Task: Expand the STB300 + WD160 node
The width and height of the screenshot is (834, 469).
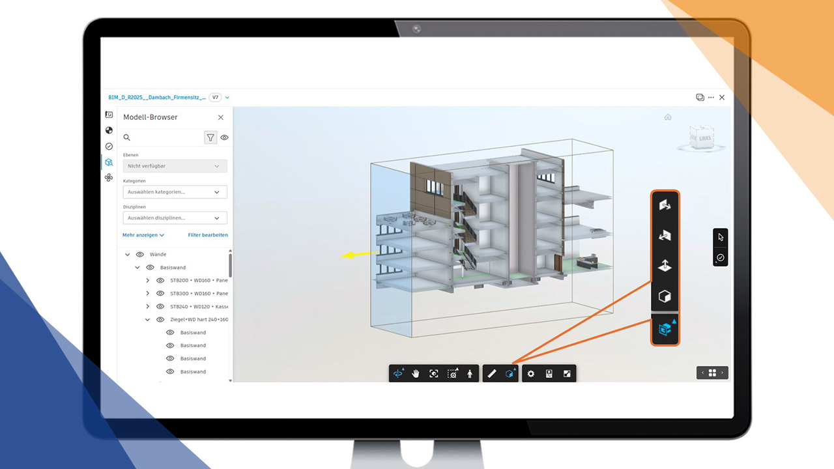Action: pyautogui.click(x=148, y=294)
